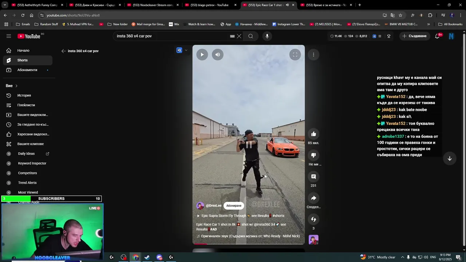Open the Оригинален звук audio link

click(248, 236)
